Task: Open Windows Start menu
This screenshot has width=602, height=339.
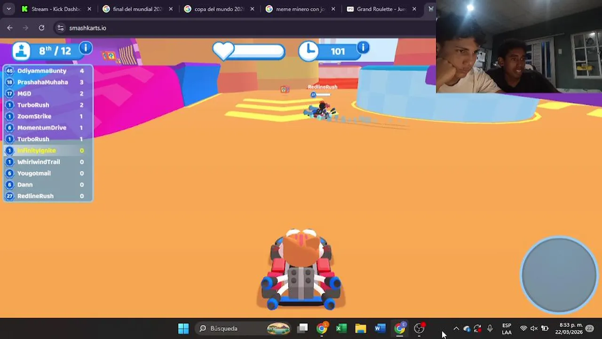Action: click(x=183, y=328)
